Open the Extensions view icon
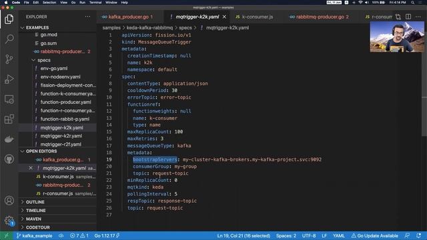 point(9,119)
